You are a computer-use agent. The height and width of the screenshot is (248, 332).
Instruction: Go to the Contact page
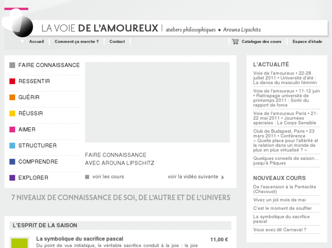click(x=117, y=41)
